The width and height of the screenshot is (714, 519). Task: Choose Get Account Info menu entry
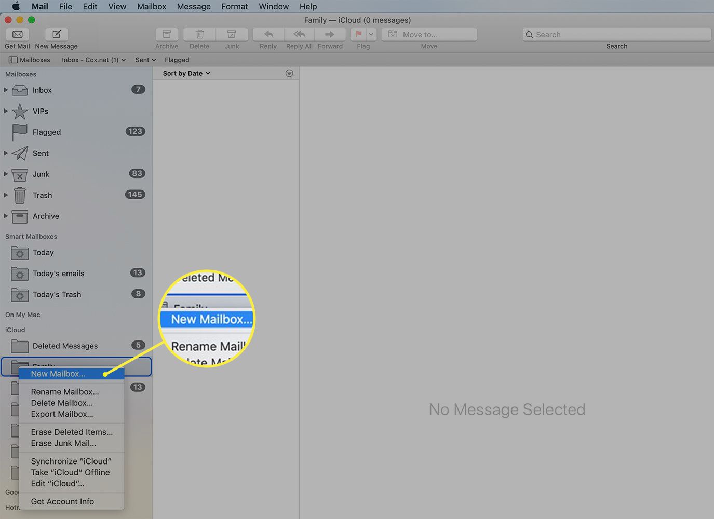[x=72, y=501]
